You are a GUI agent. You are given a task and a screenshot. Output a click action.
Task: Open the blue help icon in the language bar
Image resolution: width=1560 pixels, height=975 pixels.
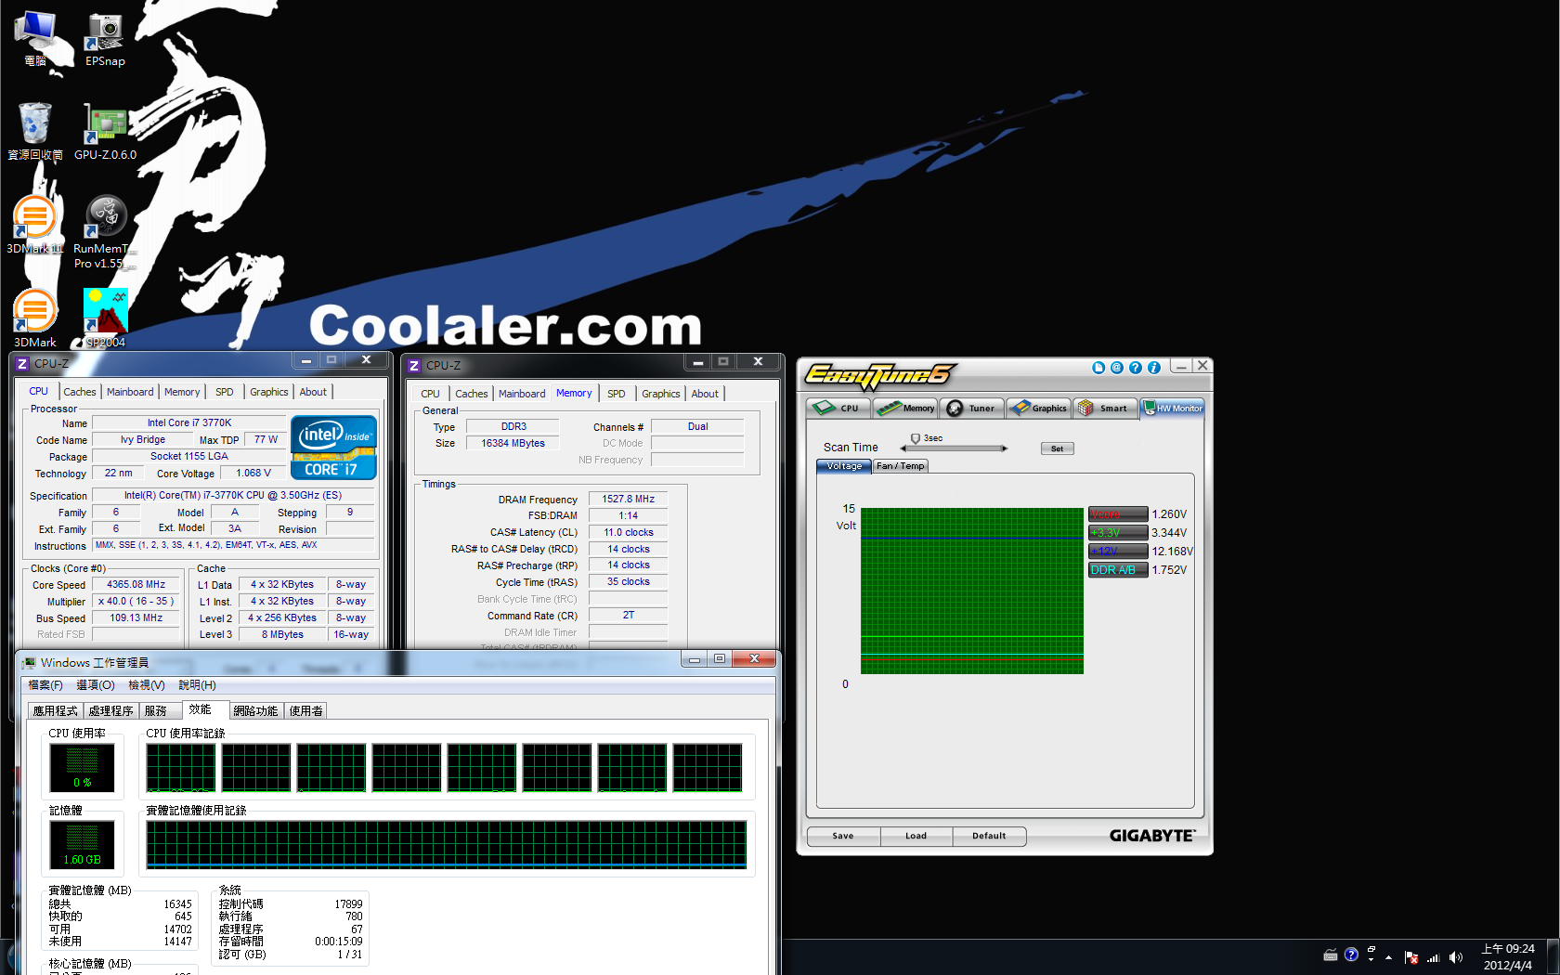pos(1351,955)
